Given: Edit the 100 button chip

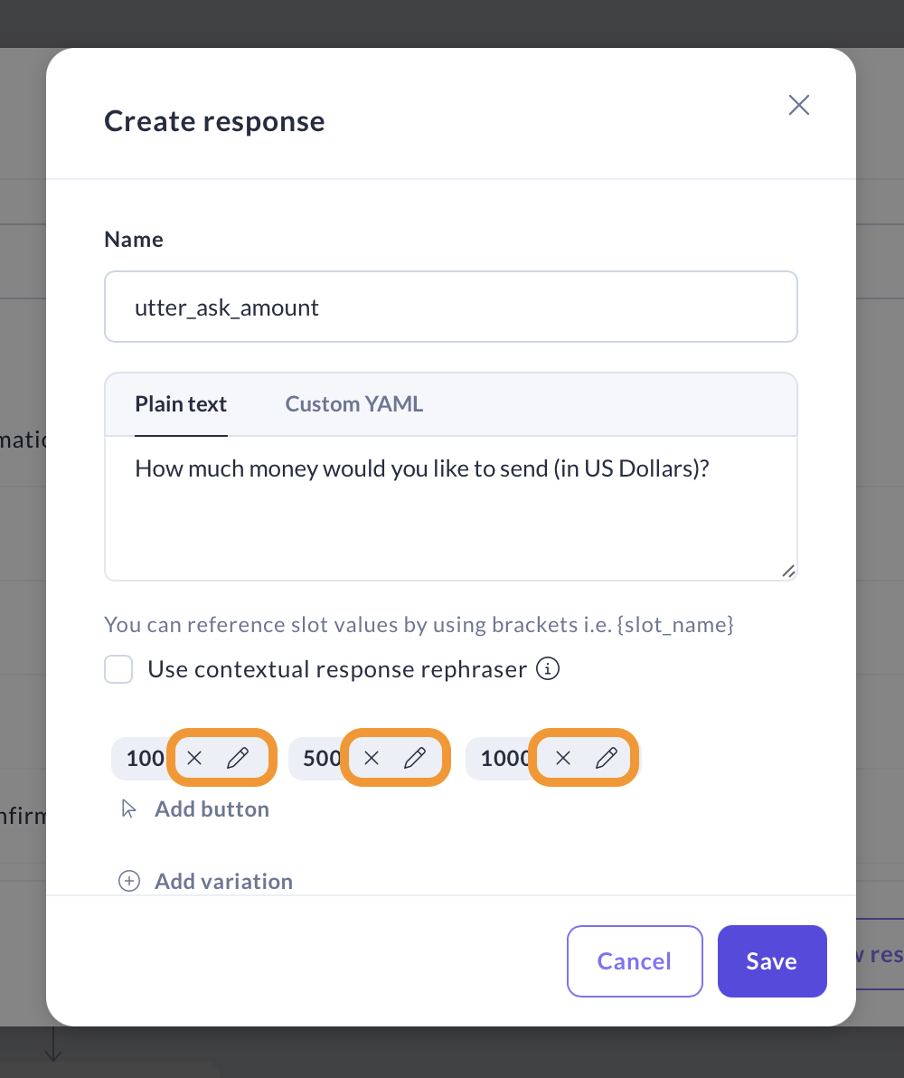Looking at the screenshot, I should 238,758.
